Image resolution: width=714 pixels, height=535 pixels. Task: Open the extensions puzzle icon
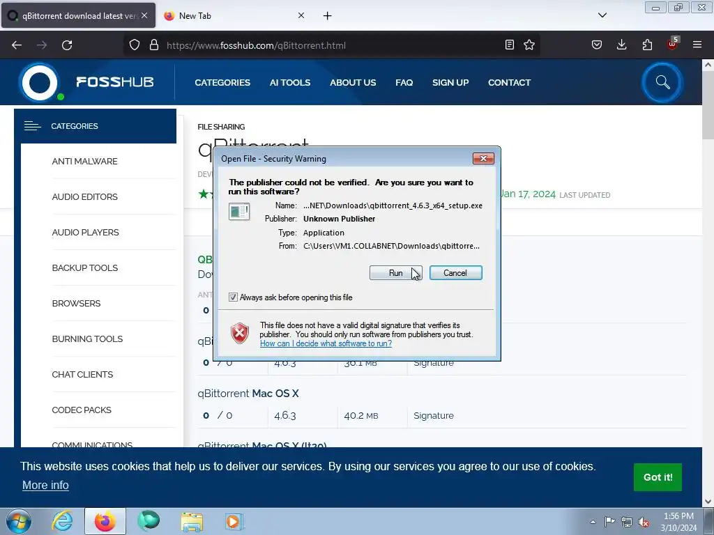[x=647, y=45]
